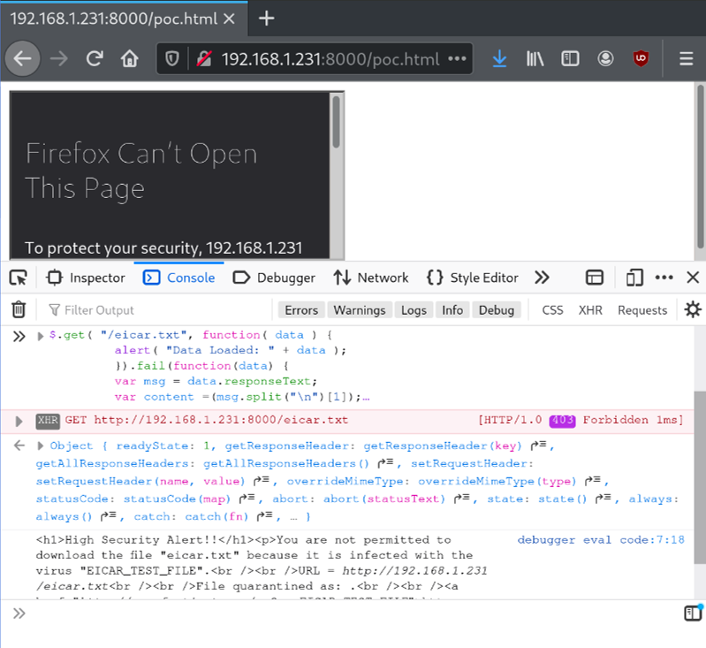Open the Downloads arrow icon
This screenshot has height=648, width=706.
[499, 59]
